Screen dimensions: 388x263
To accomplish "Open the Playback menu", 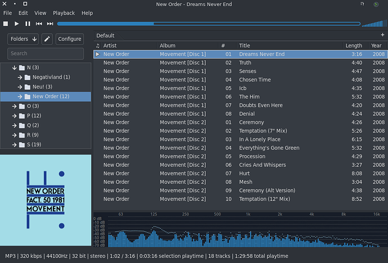I will click(x=64, y=12).
